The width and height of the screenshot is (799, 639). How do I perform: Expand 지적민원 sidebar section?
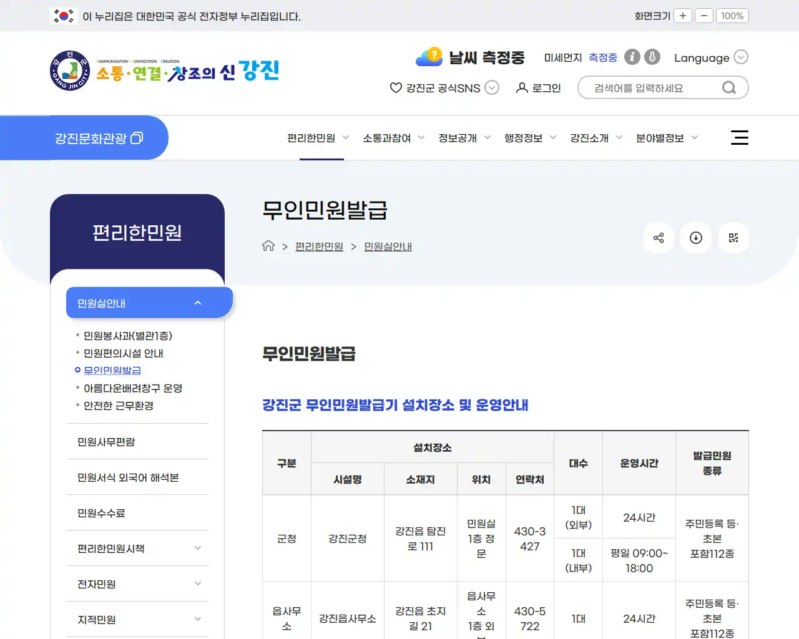point(137,620)
